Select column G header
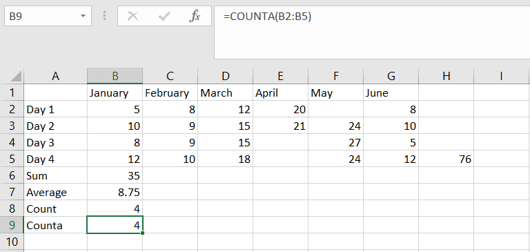This screenshot has width=530, height=252. pos(391,76)
